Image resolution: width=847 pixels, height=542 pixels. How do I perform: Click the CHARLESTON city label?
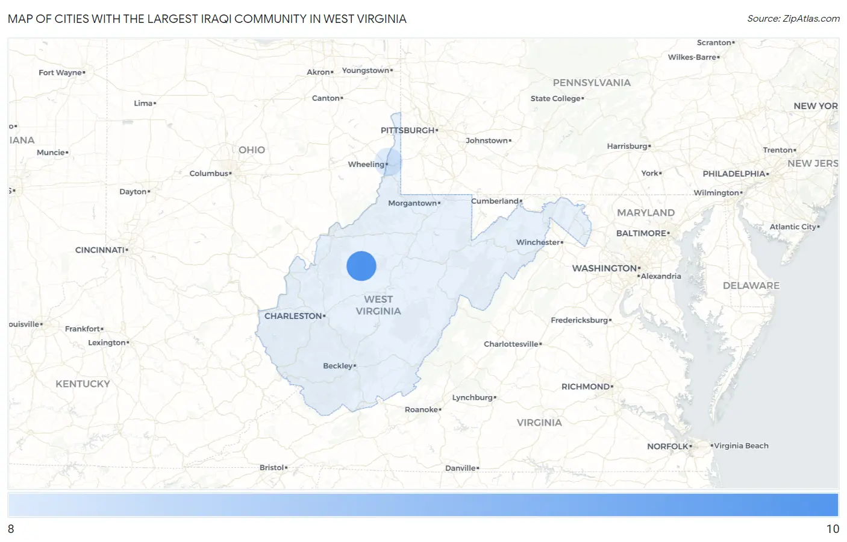[293, 316]
